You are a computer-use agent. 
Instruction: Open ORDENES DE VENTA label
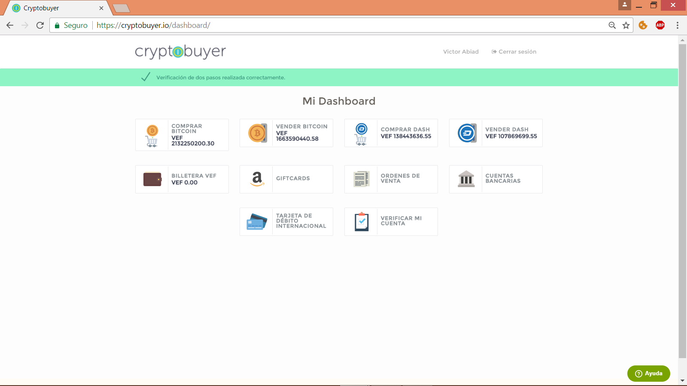tap(400, 178)
